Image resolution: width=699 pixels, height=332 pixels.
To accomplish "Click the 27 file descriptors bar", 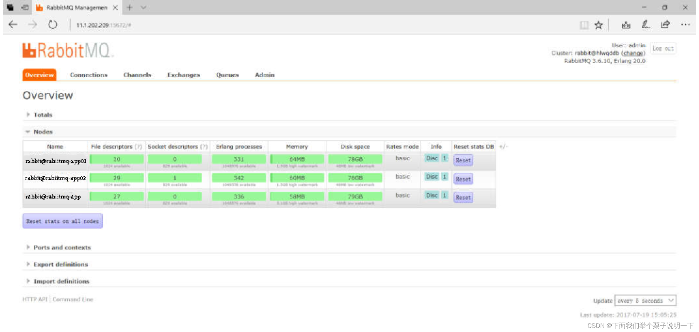I will point(117,196).
